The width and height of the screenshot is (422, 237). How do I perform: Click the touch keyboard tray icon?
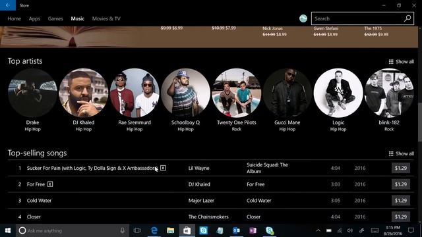(x=375, y=230)
